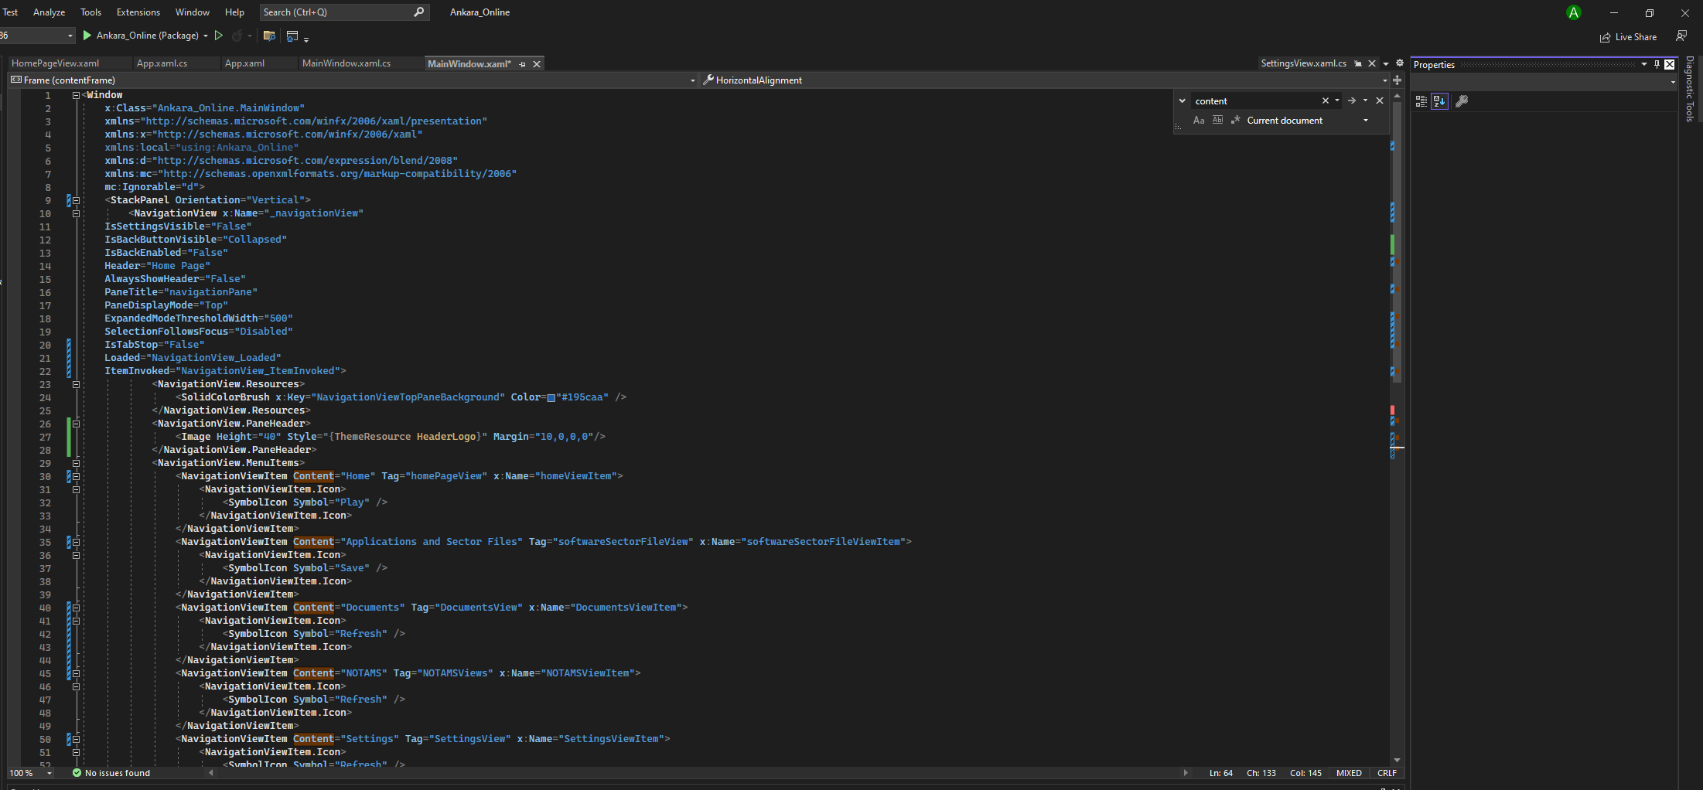This screenshot has height=790, width=1703.
Task: Toggle Match whole word in Find
Action: tap(1218, 121)
